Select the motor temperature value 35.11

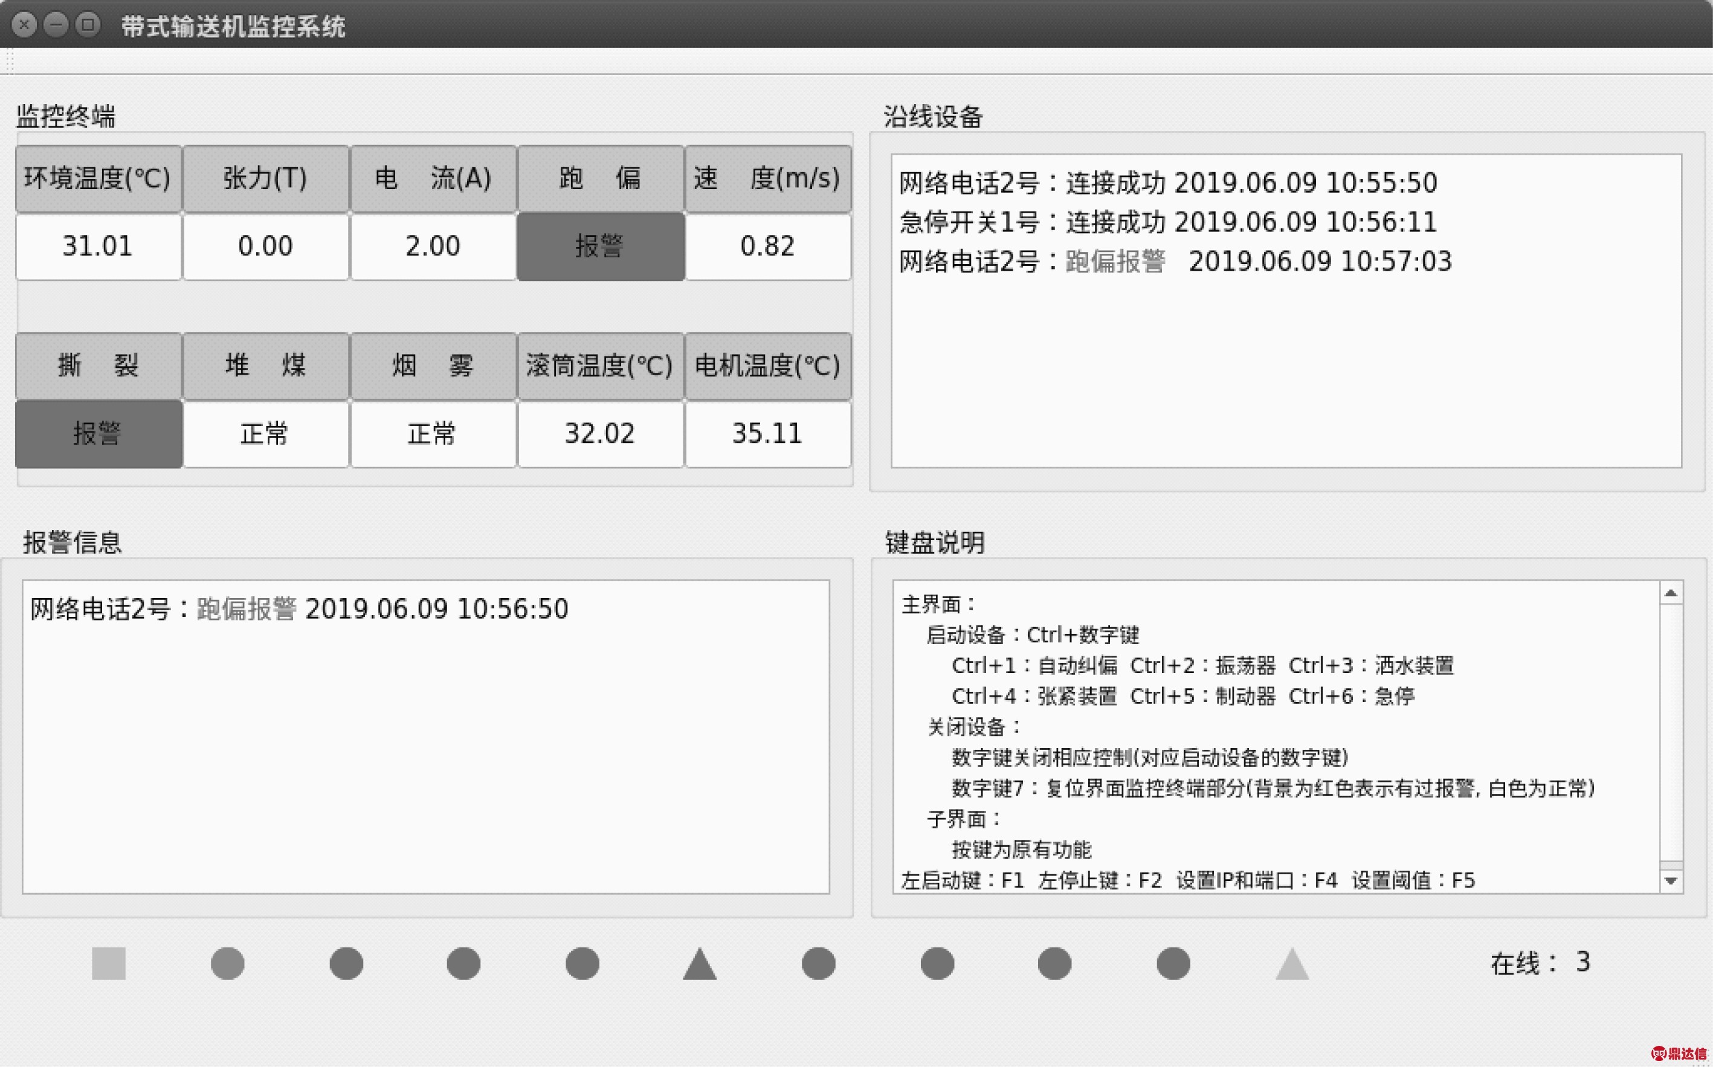767,434
